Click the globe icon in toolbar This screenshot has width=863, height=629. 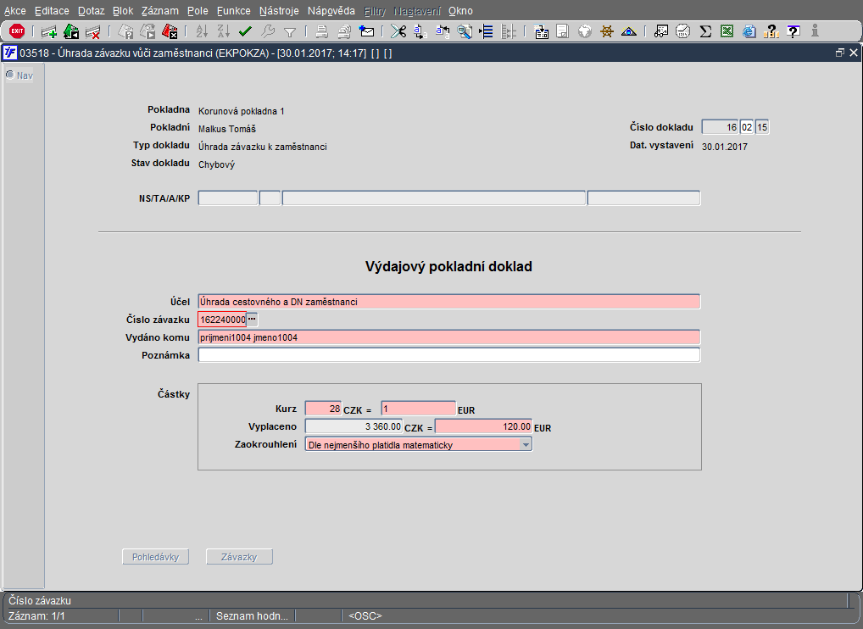click(584, 31)
